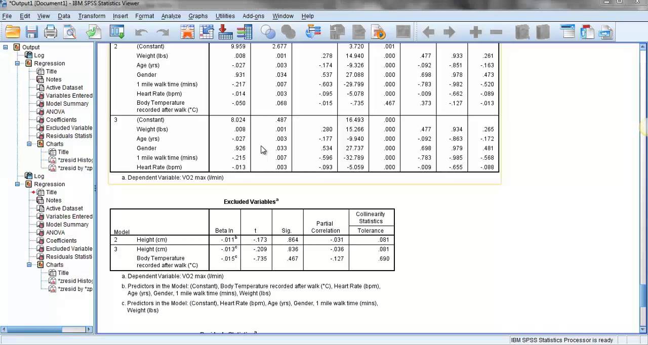Select the Title item with red arrow
The width and height of the screenshot is (648, 345).
[52, 192]
